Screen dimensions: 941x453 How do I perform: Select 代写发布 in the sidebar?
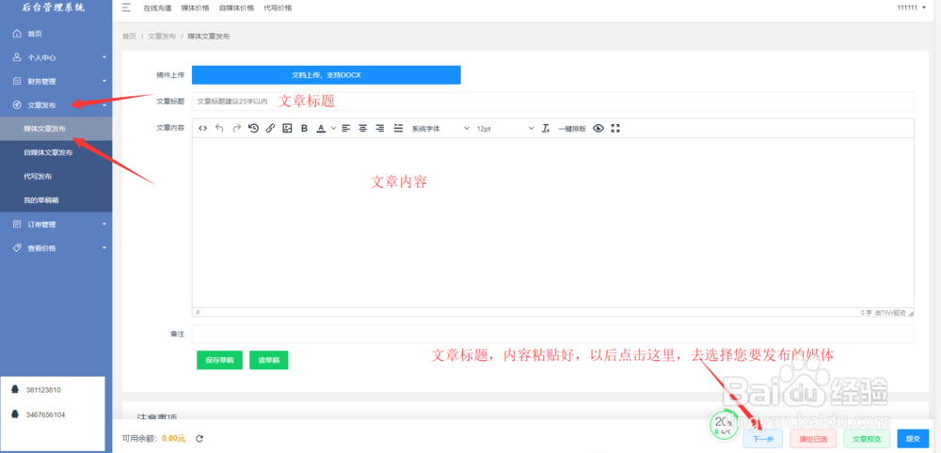[56, 177]
